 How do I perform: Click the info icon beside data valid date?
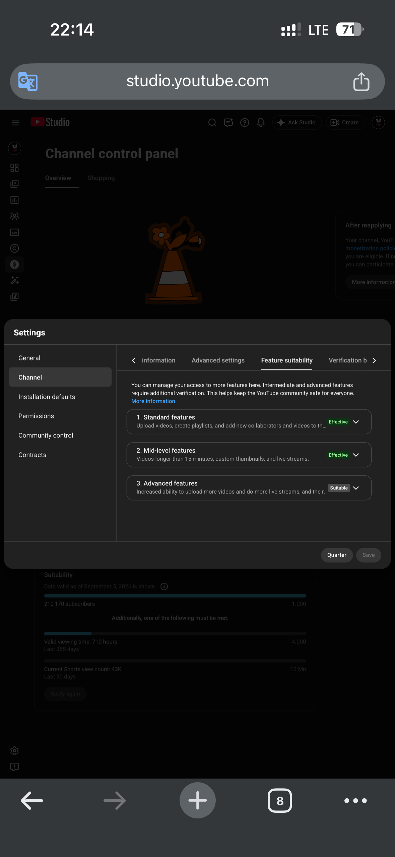(164, 586)
